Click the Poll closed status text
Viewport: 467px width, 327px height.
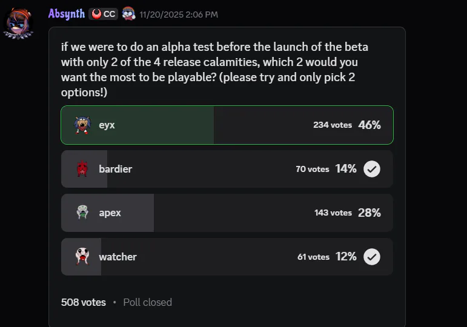(x=147, y=302)
